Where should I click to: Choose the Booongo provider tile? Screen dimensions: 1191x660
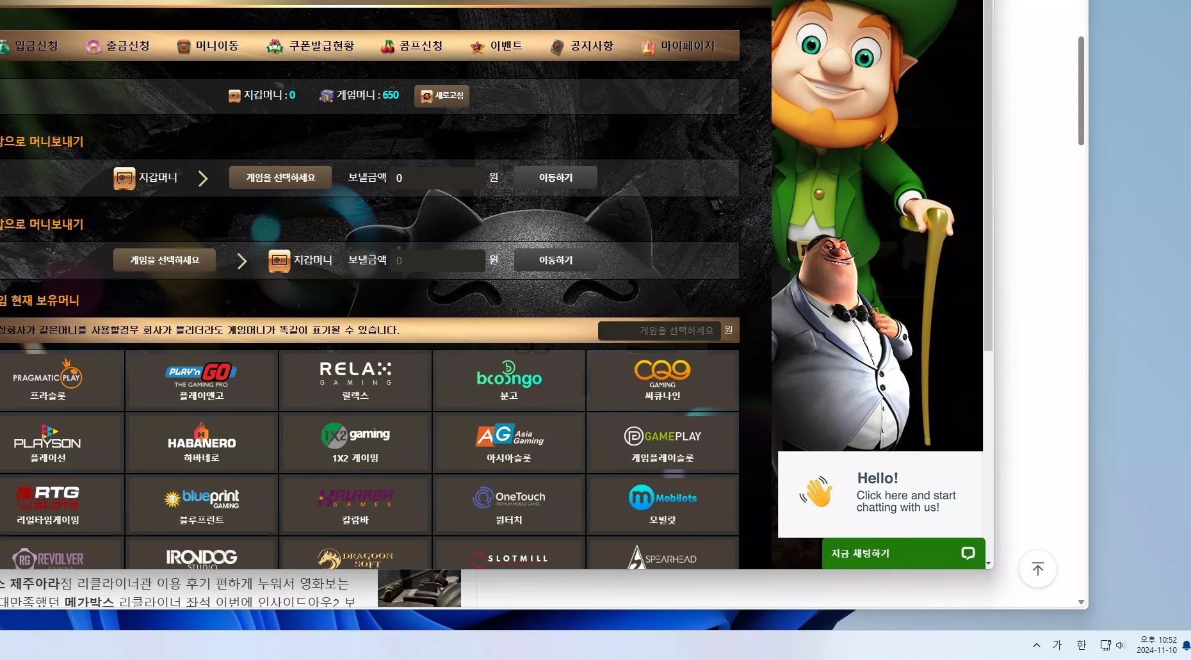[509, 380]
